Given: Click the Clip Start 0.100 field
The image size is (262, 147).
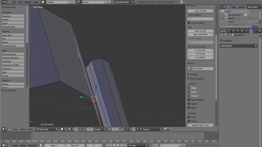Looking at the screenshot, I should (200, 31).
